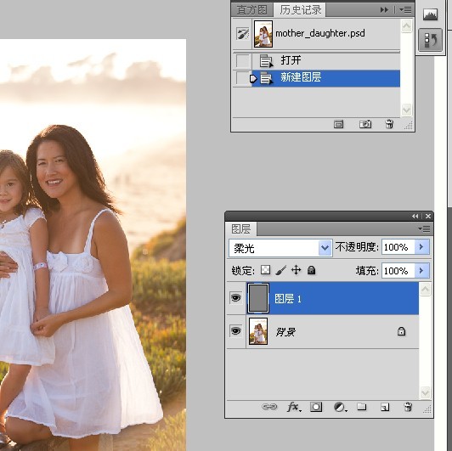Viewport: 452px width, 451px height.
Task: Select the mother_daughter.psd snapshot thumbnail
Action: tap(263, 34)
